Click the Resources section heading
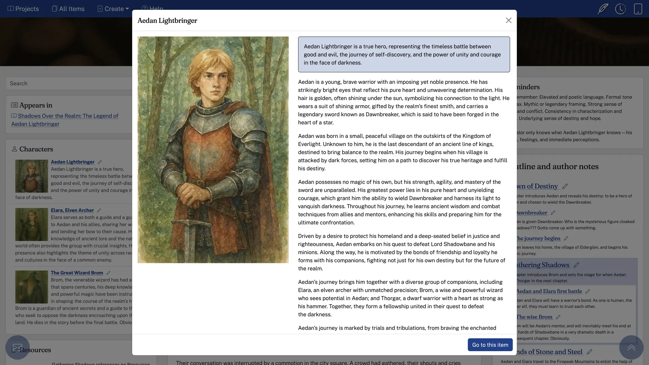The image size is (649, 365). click(x=35, y=350)
